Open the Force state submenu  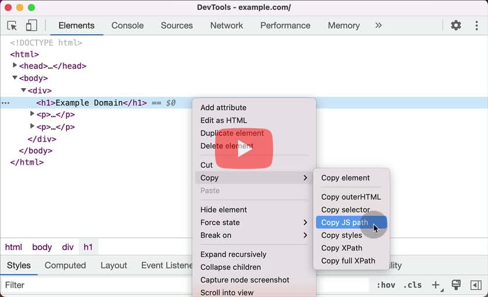pos(254,222)
